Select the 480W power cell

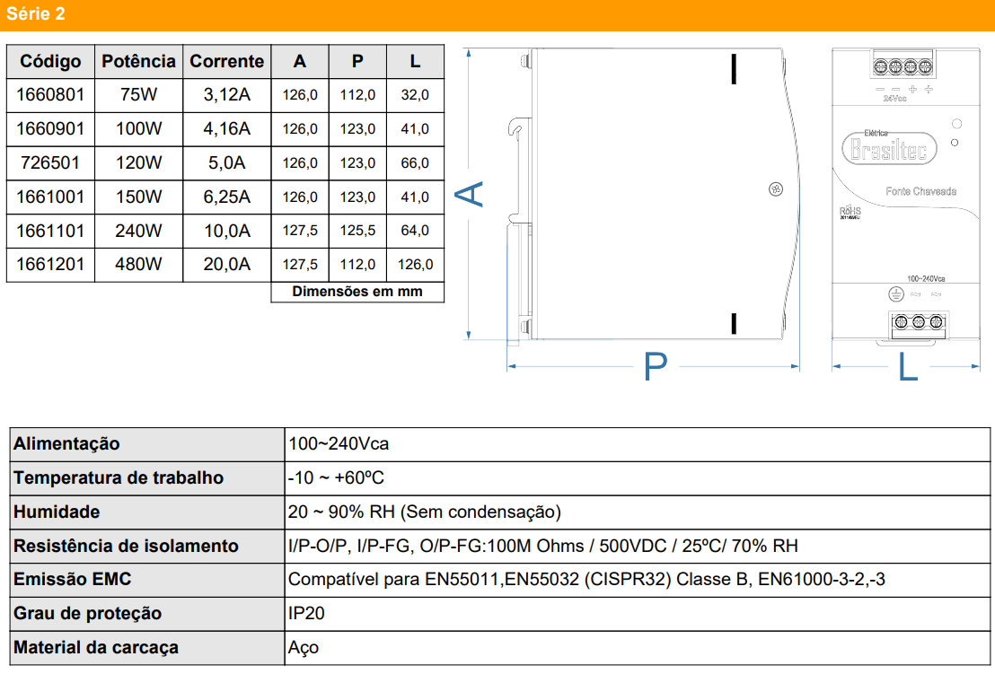(139, 265)
